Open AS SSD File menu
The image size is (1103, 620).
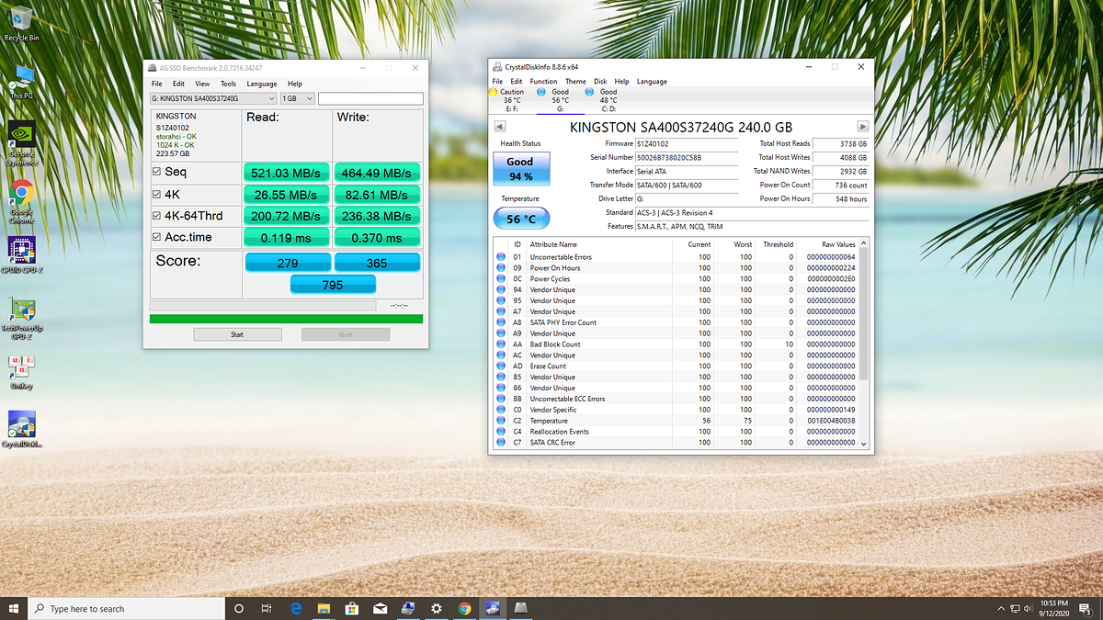click(155, 84)
